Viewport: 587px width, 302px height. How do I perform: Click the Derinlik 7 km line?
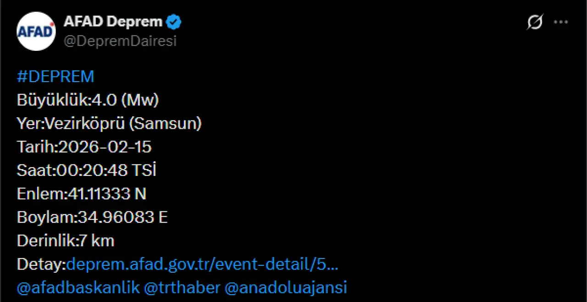point(66,241)
